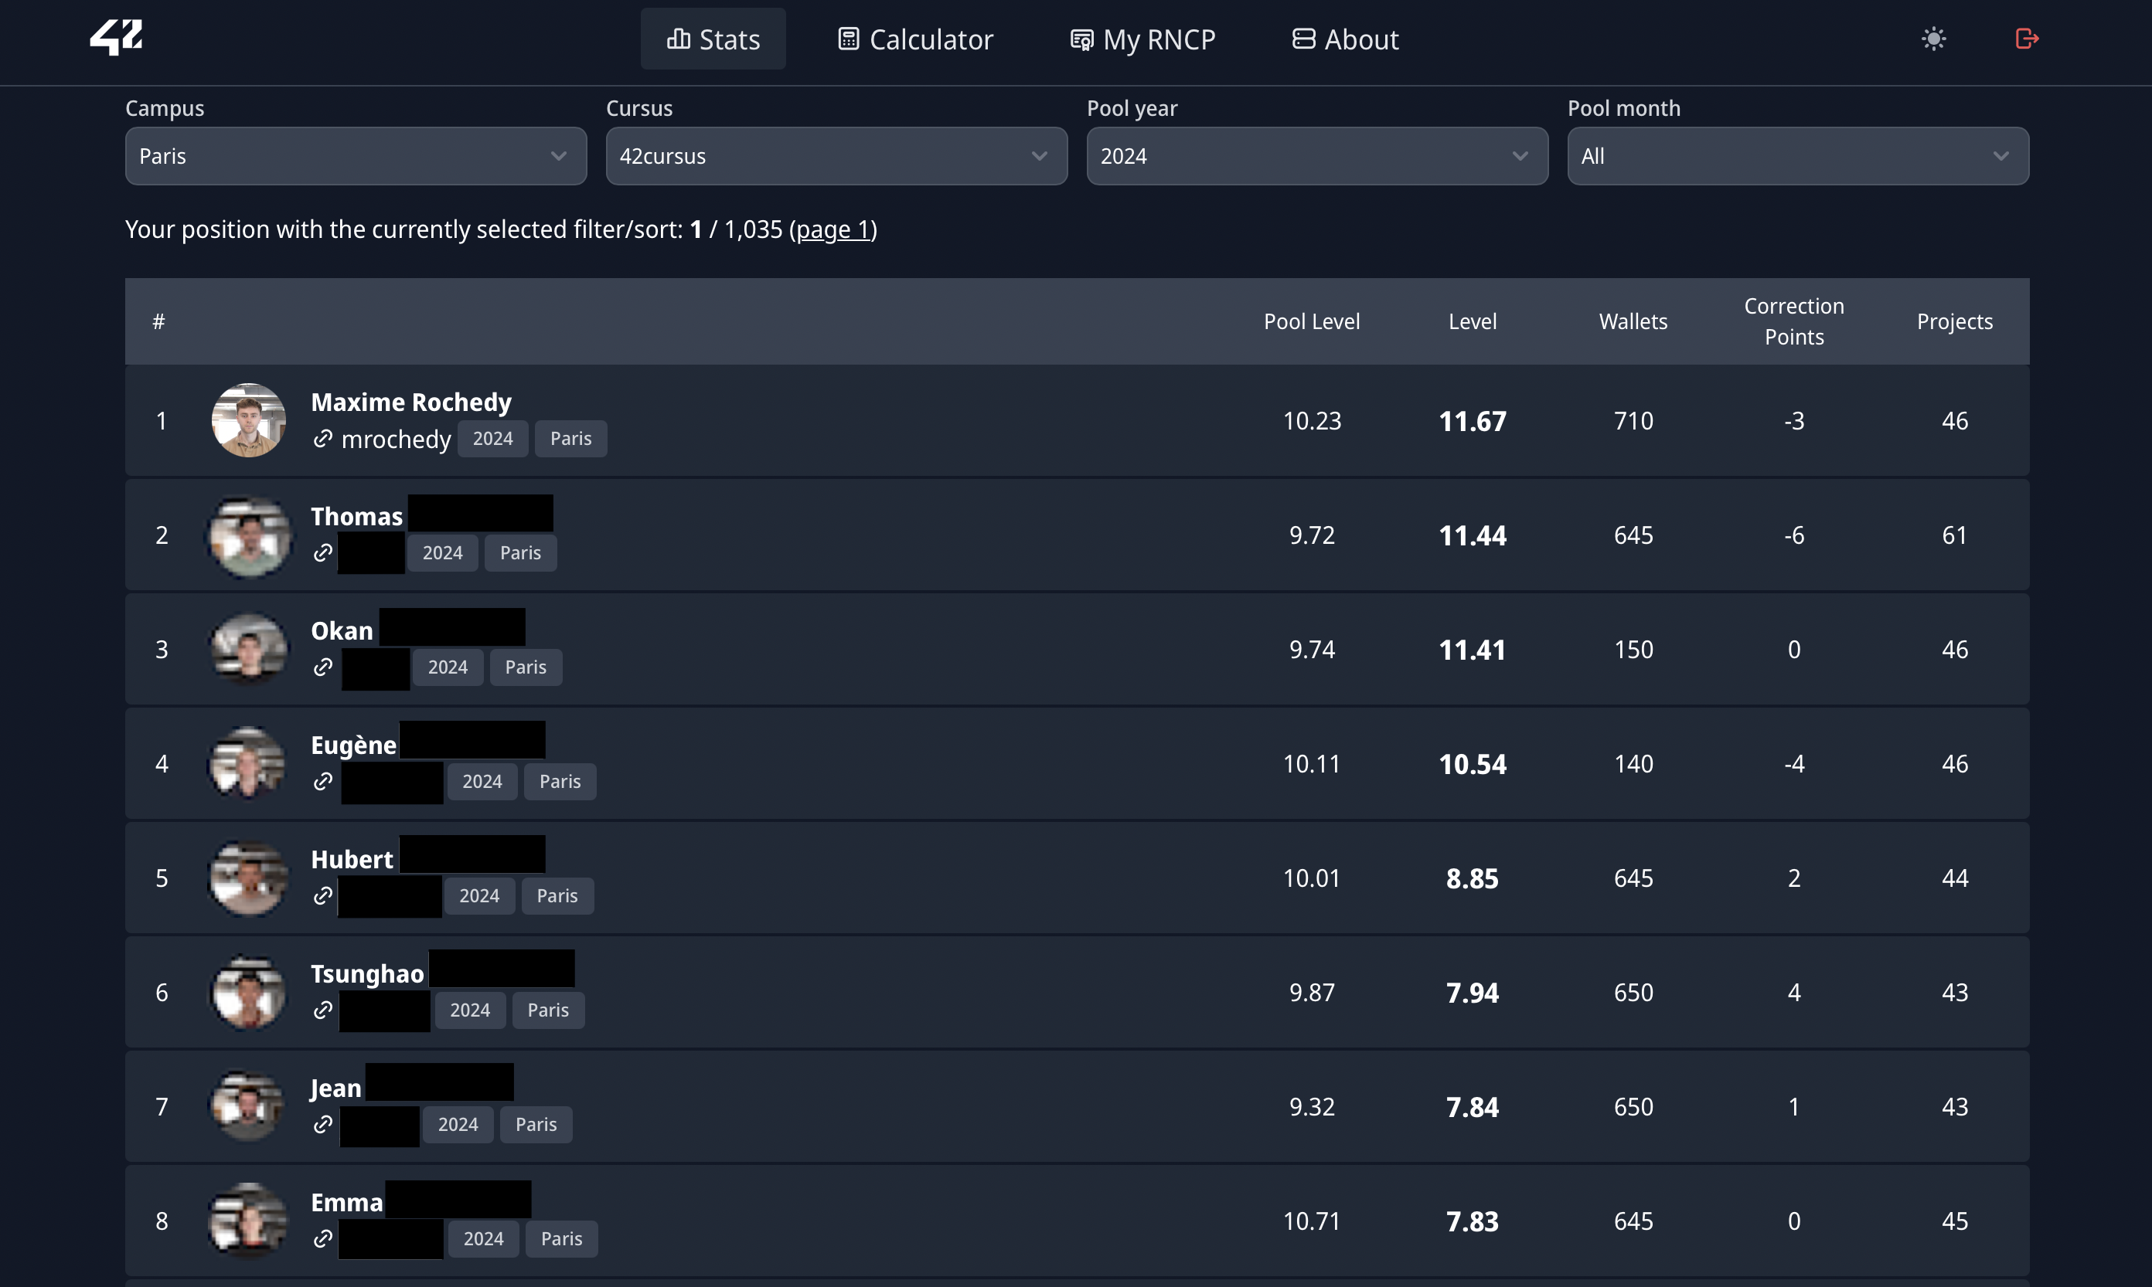This screenshot has height=1287, width=2152.
Task: Sort table by Wallets column header
Action: [x=1633, y=321]
